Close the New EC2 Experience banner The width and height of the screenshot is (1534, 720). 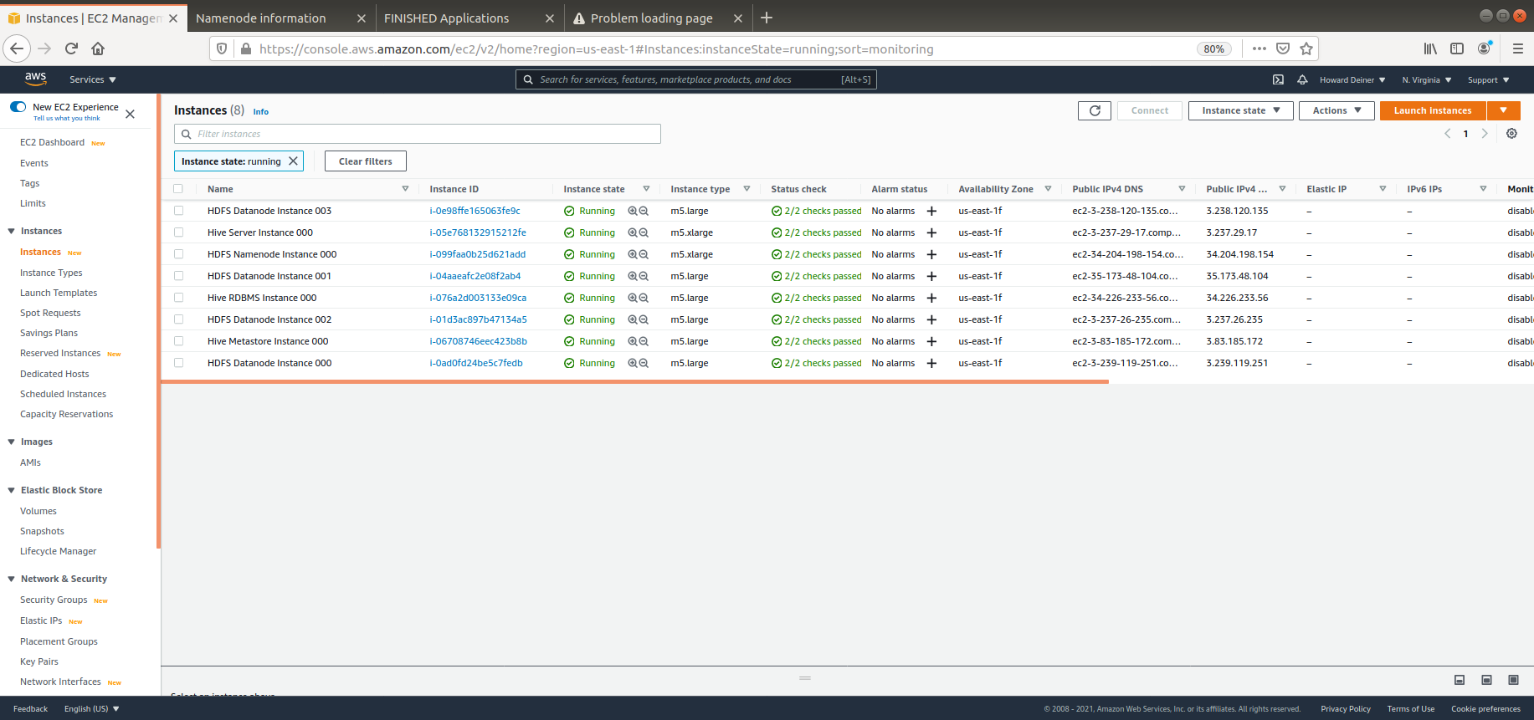pos(130,114)
